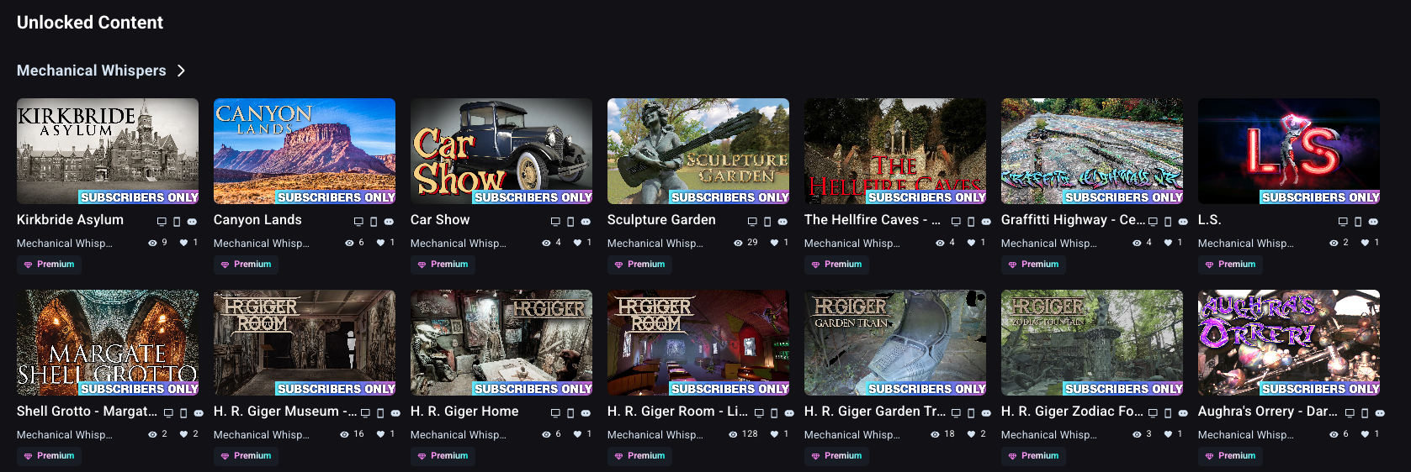
Task: Open the Graffitti Highway title link
Action: [1073, 219]
